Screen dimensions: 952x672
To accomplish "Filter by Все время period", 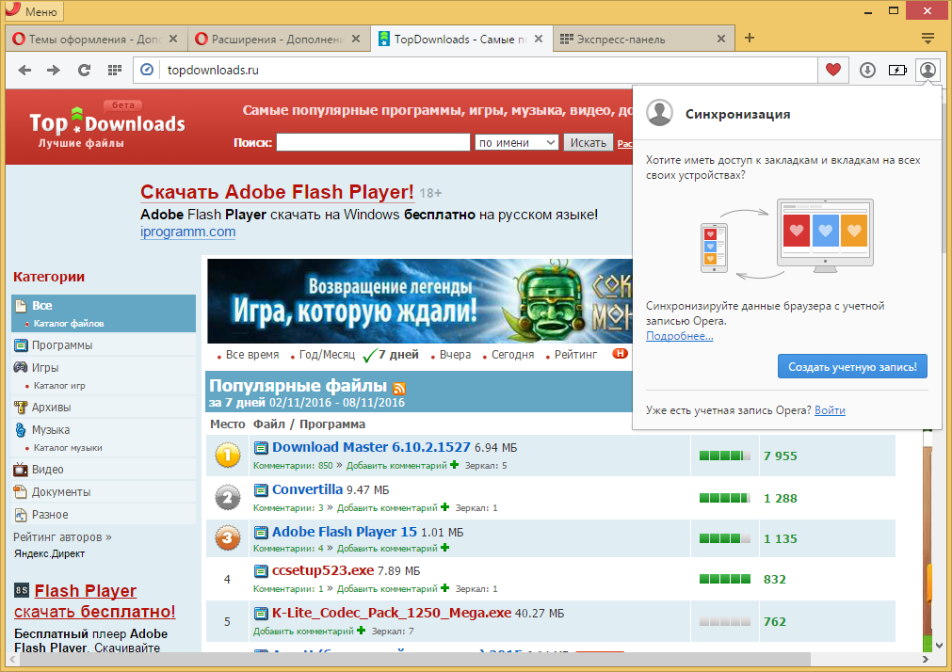I will click(252, 355).
